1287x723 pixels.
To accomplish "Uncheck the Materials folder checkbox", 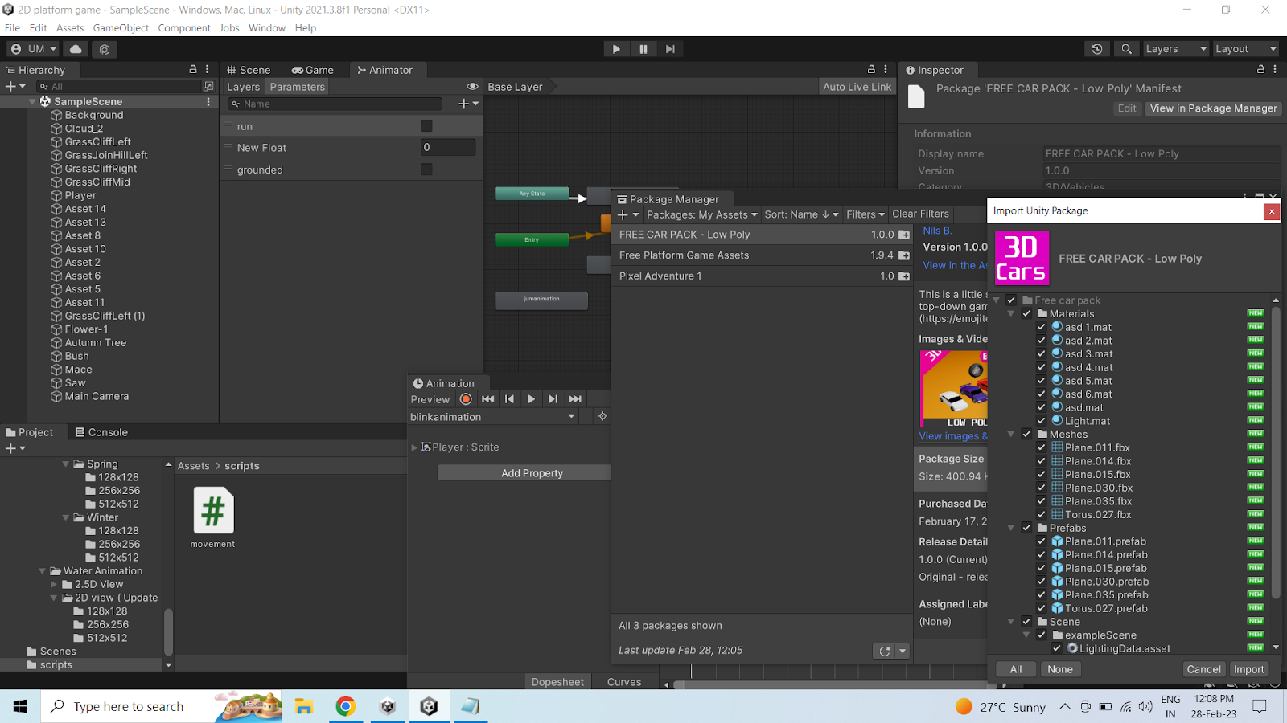I will tap(1026, 314).
